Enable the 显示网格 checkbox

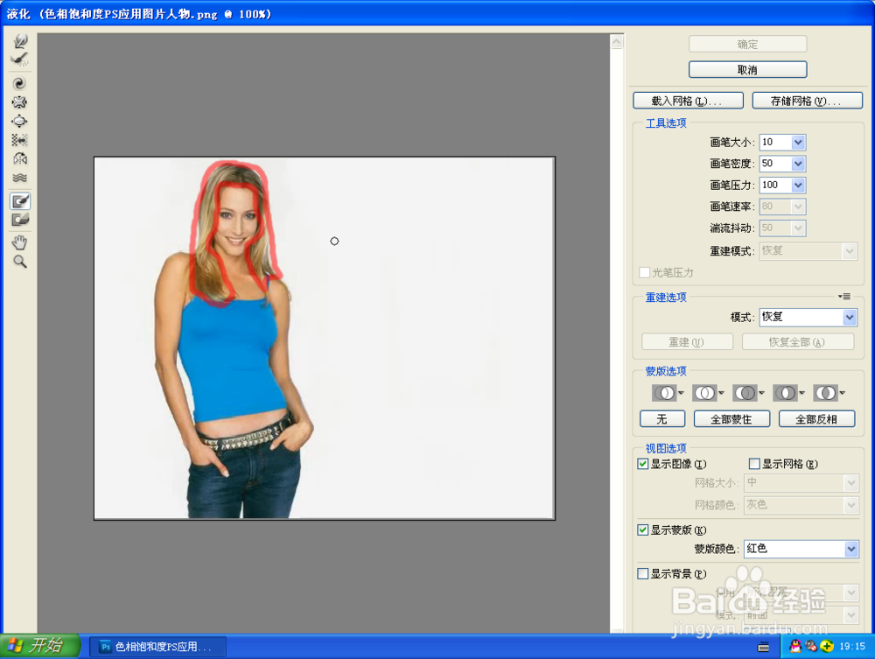[x=754, y=464]
